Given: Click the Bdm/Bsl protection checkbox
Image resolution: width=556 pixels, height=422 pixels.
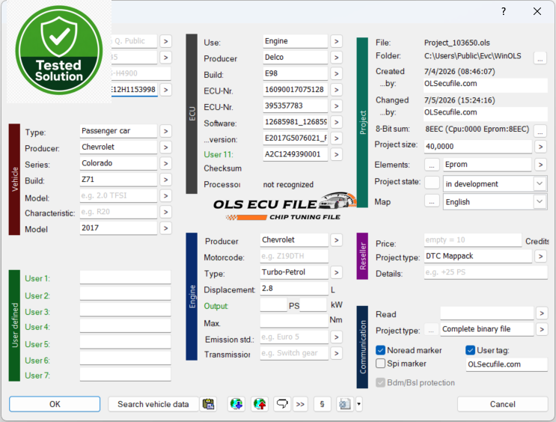Looking at the screenshot, I should coord(380,382).
